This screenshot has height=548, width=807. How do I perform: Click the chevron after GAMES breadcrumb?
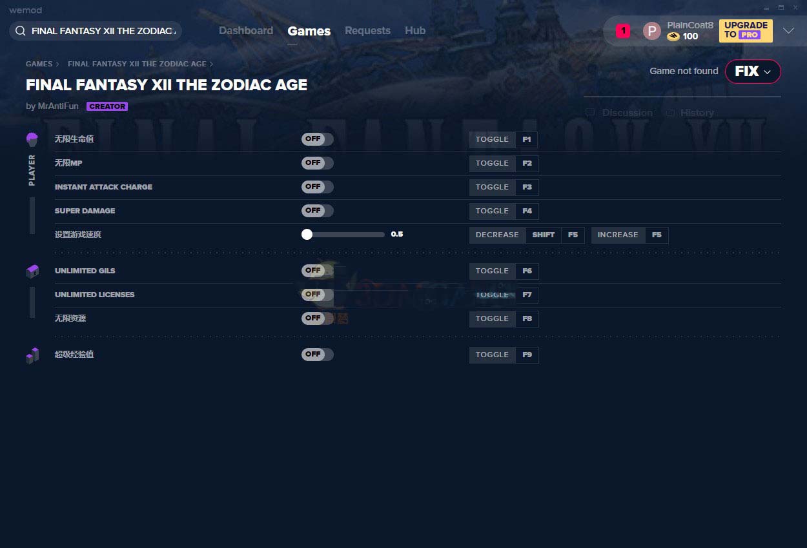pyautogui.click(x=57, y=64)
